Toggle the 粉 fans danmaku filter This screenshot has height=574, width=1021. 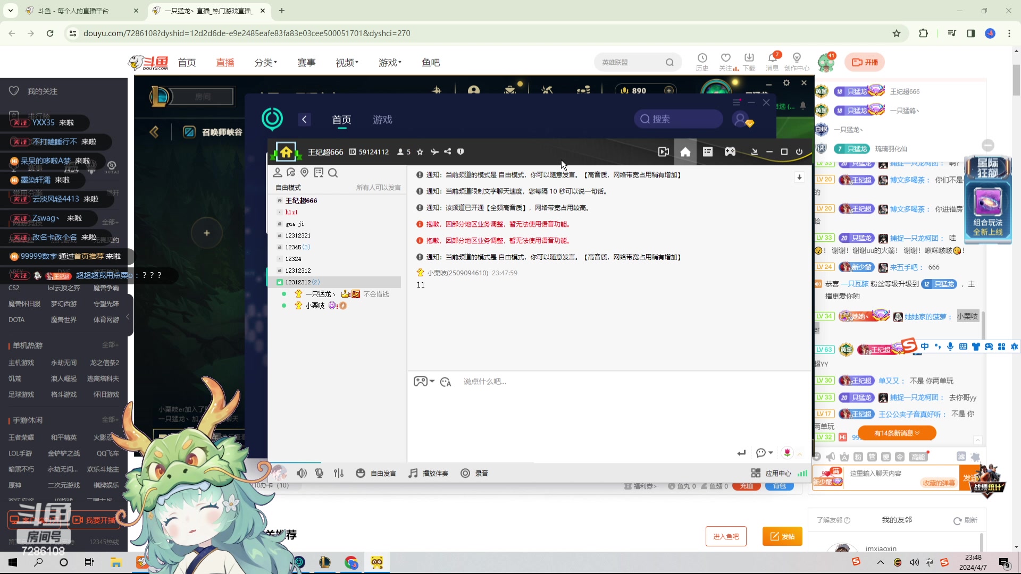point(859,457)
